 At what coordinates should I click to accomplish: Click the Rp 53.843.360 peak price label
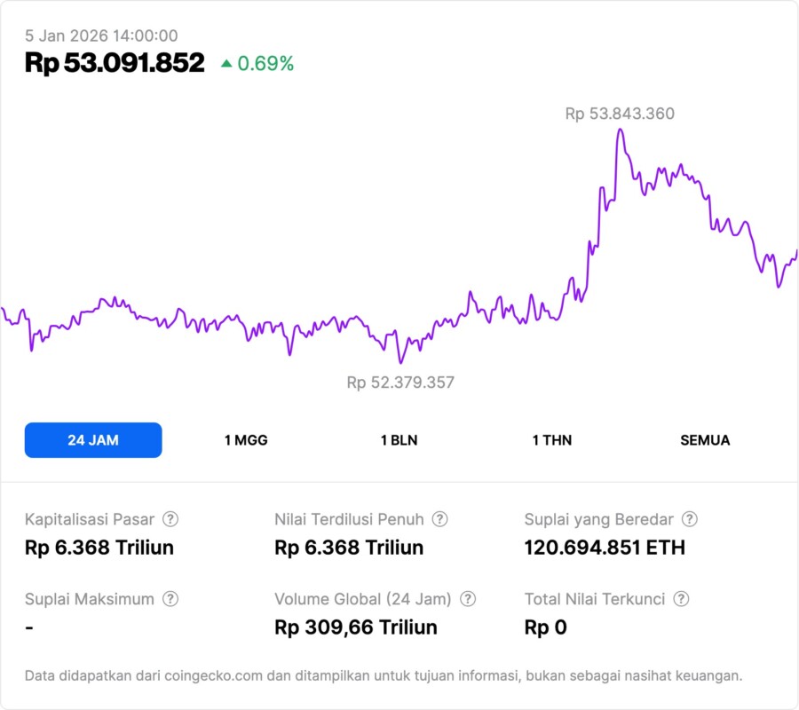(x=620, y=114)
